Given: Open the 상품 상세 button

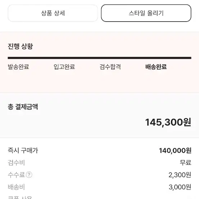Looking at the screenshot, I should 53,13.
